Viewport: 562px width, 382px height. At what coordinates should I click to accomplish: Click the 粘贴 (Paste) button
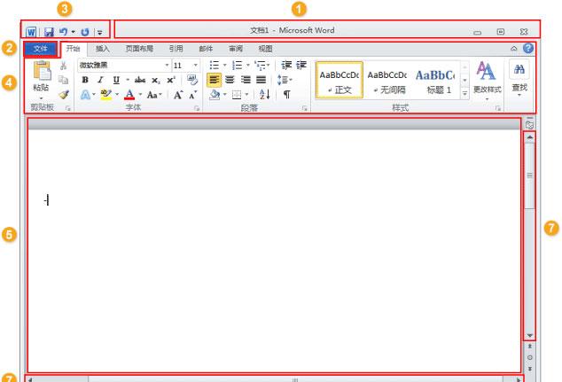(x=42, y=80)
